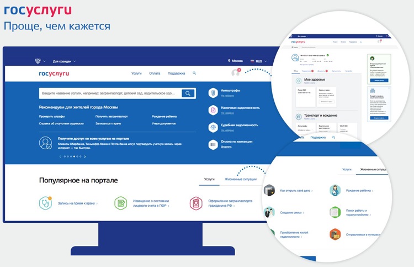
Task: Click the passport icon for загранпаспорт
Action: click(x=195, y=203)
